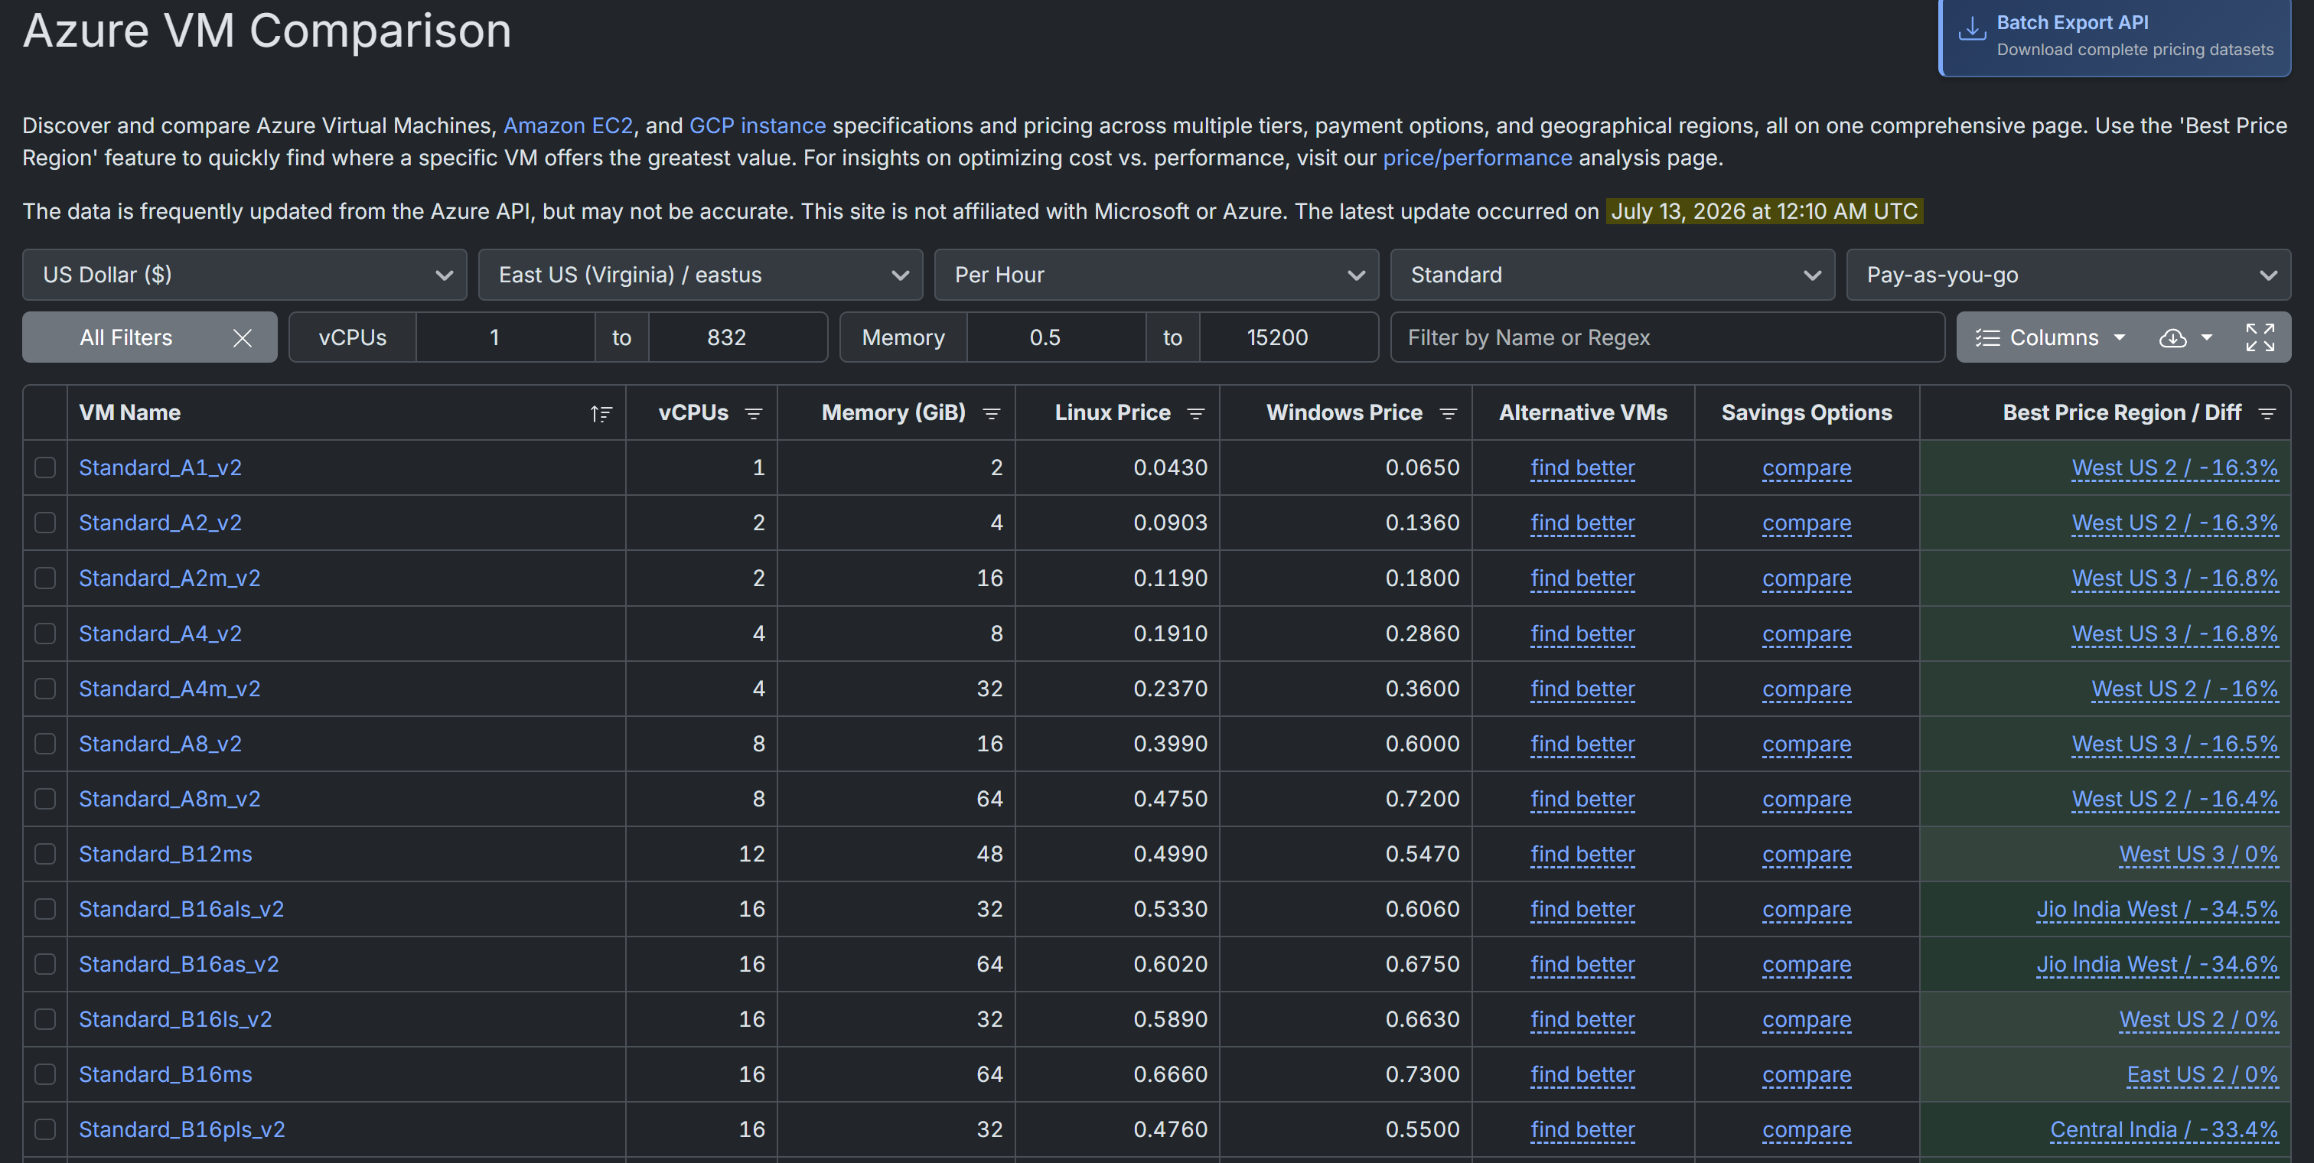The image size is (2314, 1163).
Task: Tick the Standard_A4_v2 row checkbox
Action: point(45,634)
